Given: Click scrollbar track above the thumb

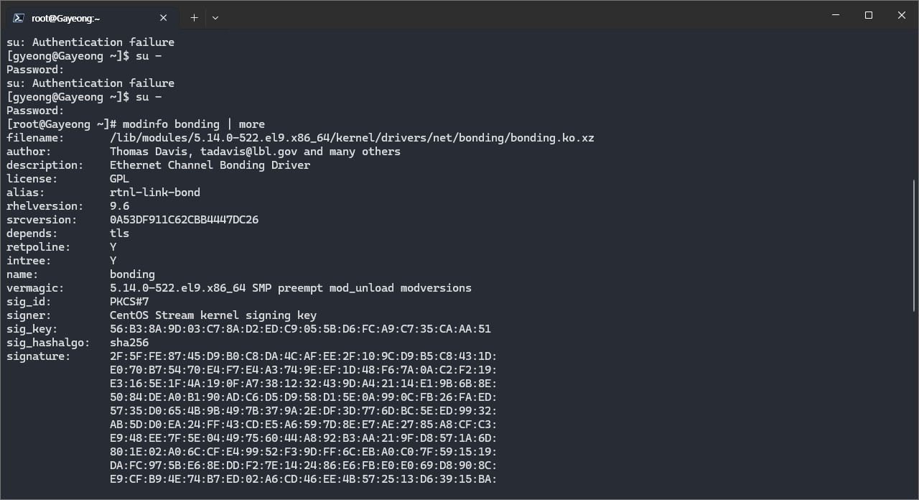Looking at the screenshot, I should [914, 108].
